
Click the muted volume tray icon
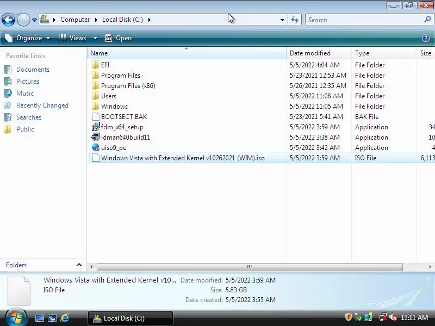pos(393,317)
